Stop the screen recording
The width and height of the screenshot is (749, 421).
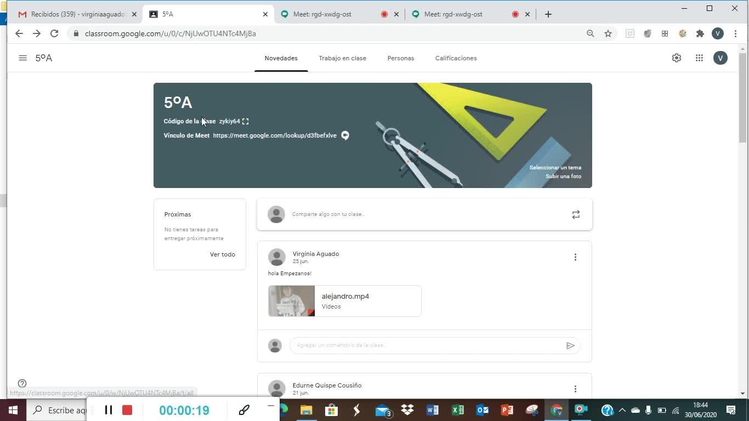coord(127,410)
